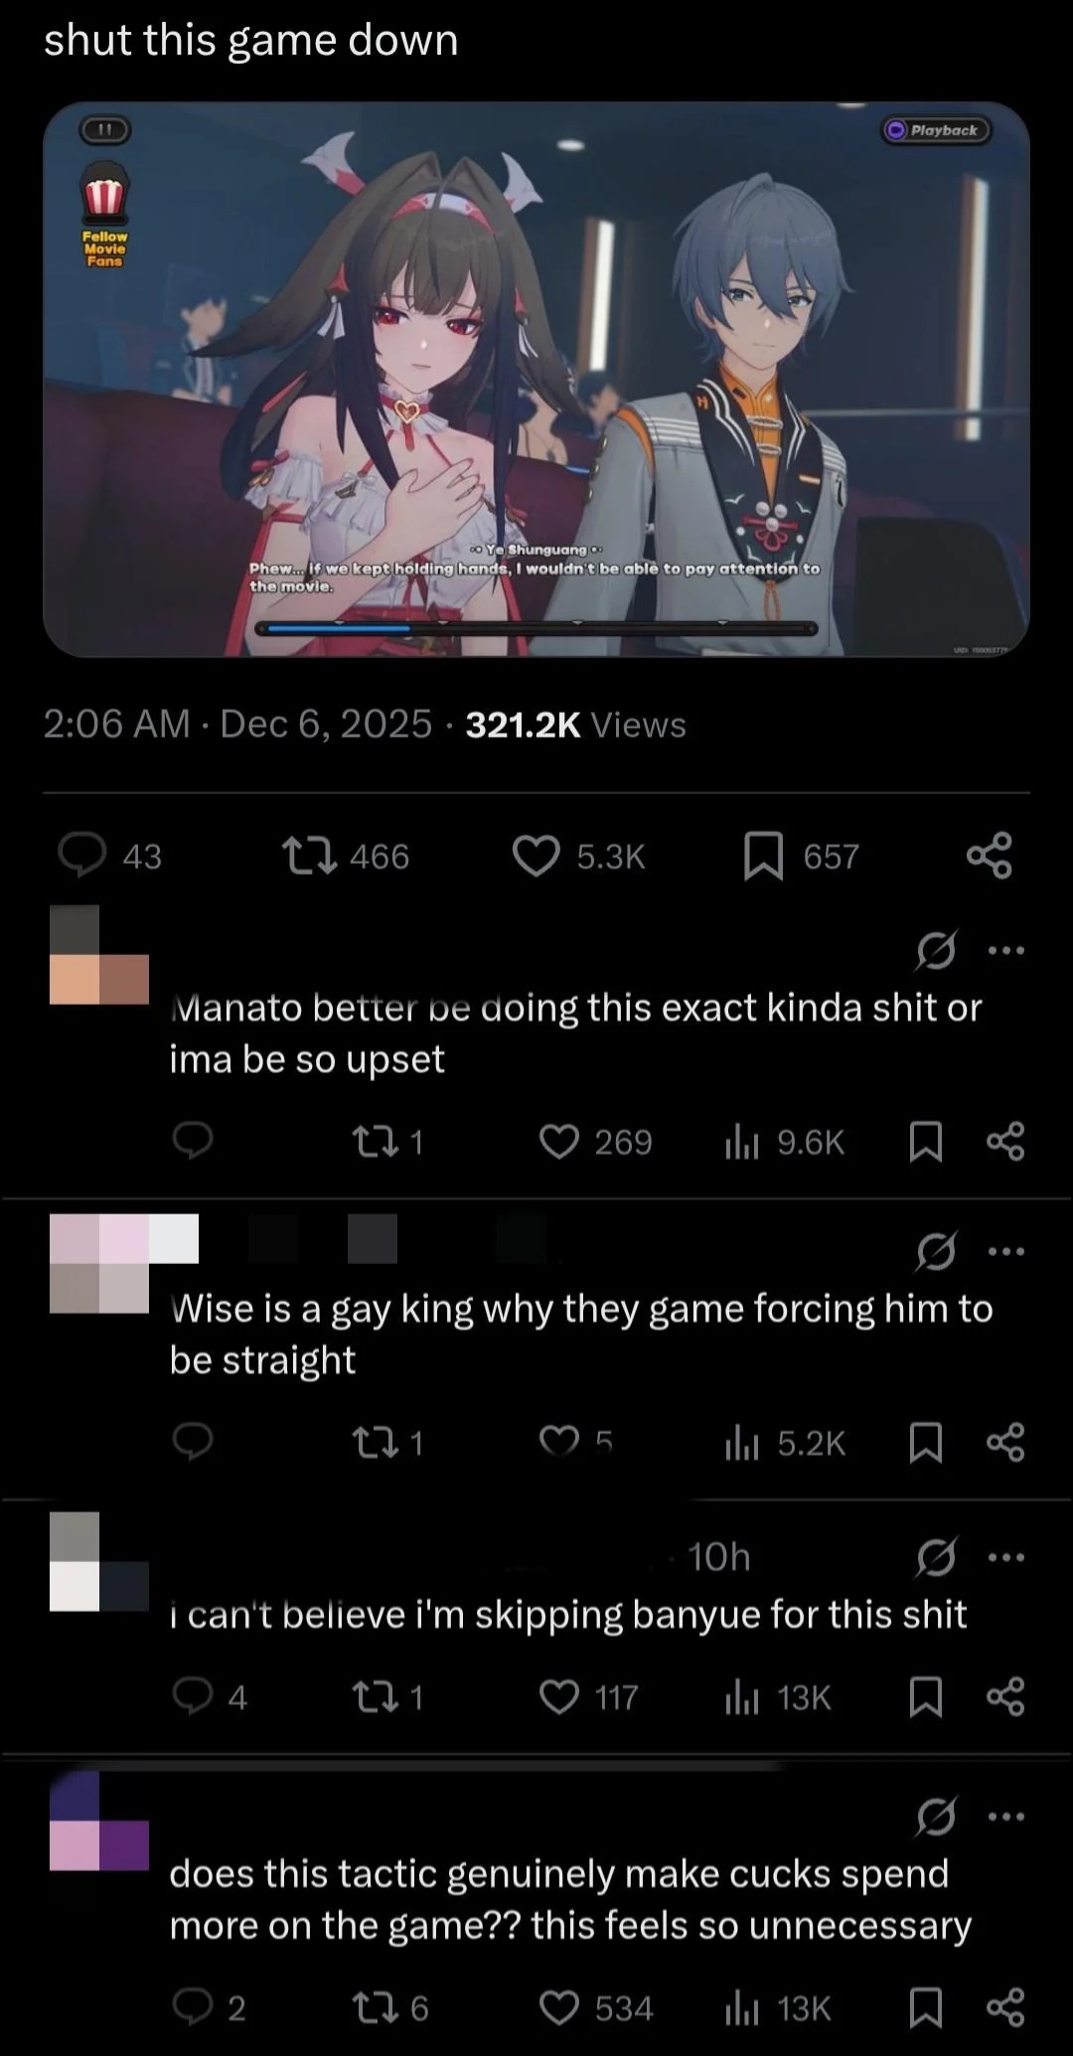
Task: Open more options on banyue reply
Action: point(1006,1557)
